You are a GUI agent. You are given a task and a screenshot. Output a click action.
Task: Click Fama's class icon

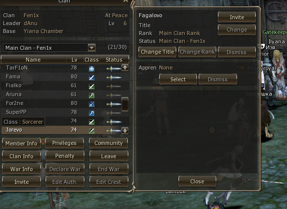91,78
